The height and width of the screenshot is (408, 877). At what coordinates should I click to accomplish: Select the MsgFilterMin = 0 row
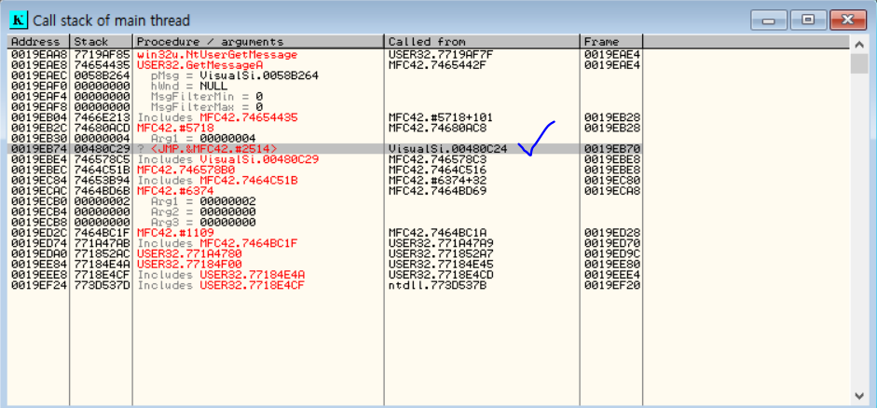(x=429, y=96)
